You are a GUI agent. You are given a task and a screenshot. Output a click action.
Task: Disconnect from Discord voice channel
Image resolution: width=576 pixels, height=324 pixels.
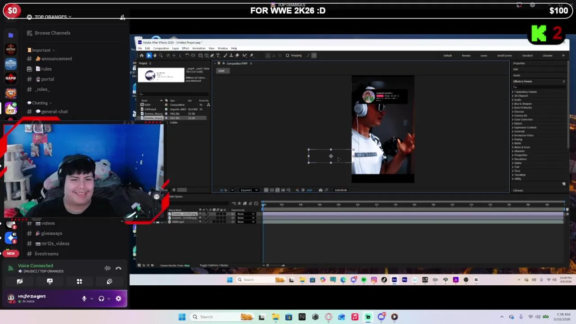[118, 268]
